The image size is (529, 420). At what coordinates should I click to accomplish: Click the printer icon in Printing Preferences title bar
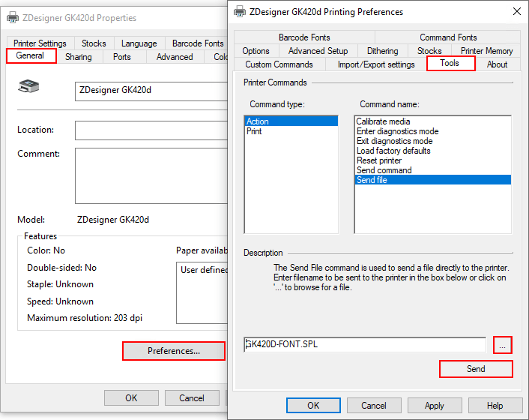tap(240, 12)
